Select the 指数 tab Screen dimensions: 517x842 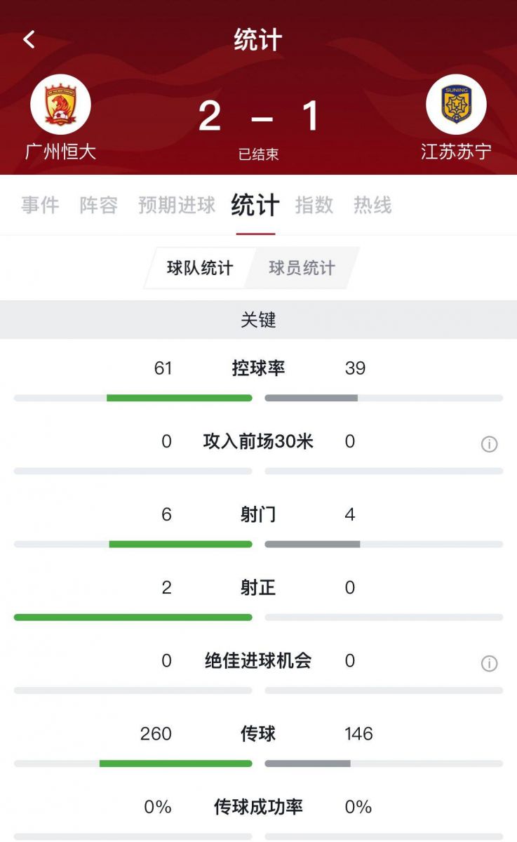point(314,206)
